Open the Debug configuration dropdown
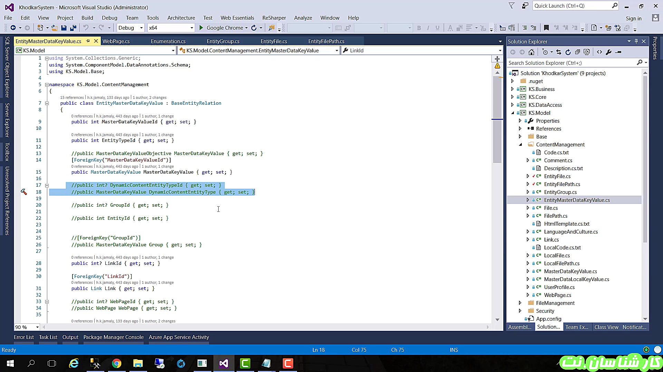 (x=141, y=28)
